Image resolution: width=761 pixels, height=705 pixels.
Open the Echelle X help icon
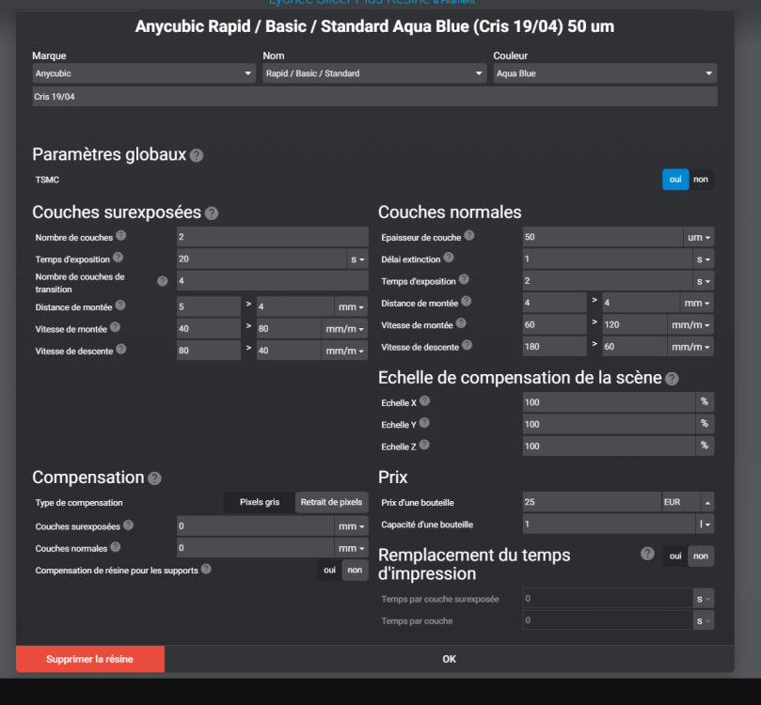424,401
